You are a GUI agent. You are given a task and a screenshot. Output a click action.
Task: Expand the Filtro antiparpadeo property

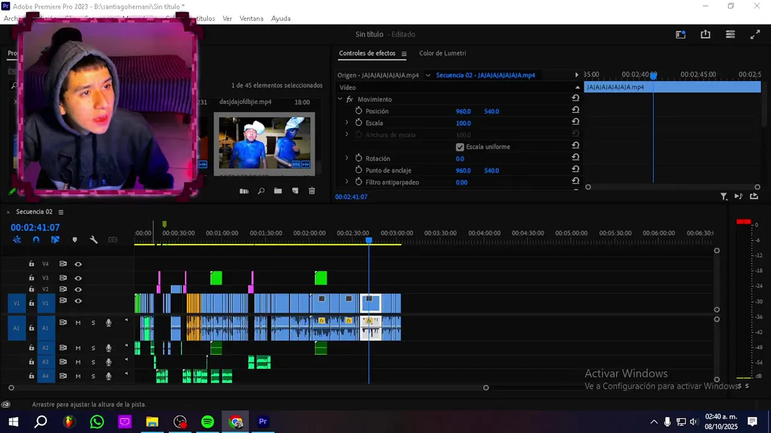[x=346, y=182]
